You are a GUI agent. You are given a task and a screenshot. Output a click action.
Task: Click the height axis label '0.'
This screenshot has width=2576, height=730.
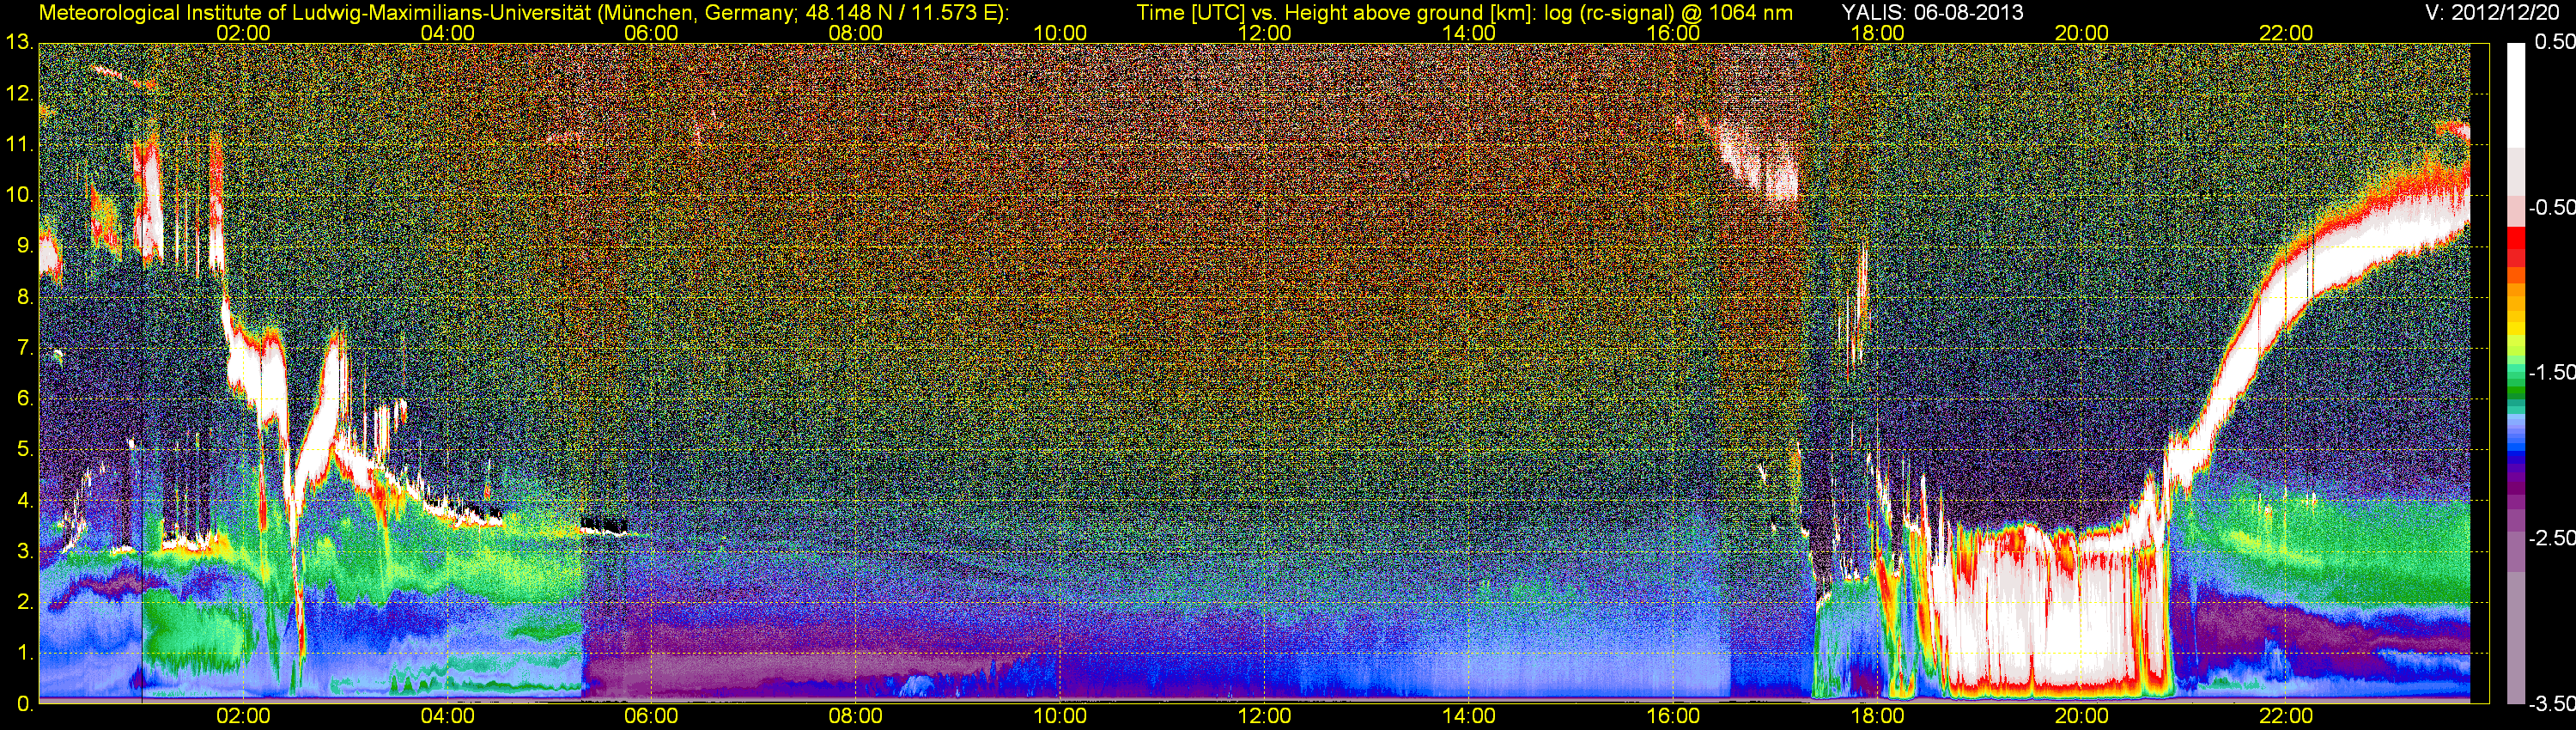(24, 705)
